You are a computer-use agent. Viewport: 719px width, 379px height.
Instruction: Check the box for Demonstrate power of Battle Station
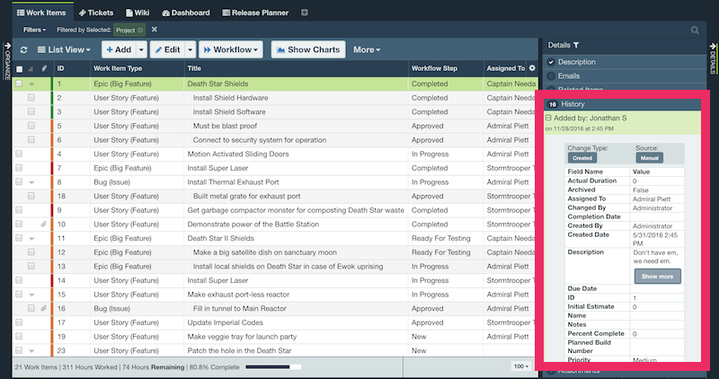click(19, 225)
